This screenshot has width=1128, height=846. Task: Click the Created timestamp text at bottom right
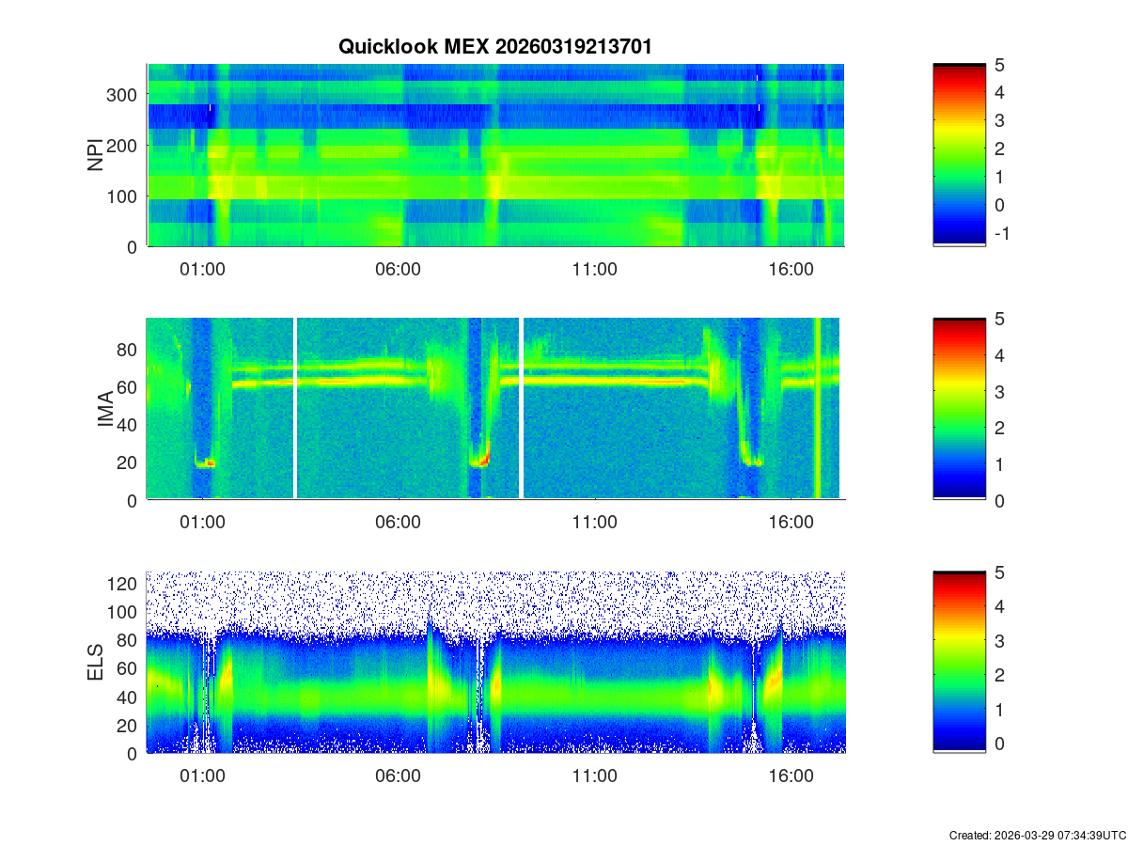(x=1037, y=835)
